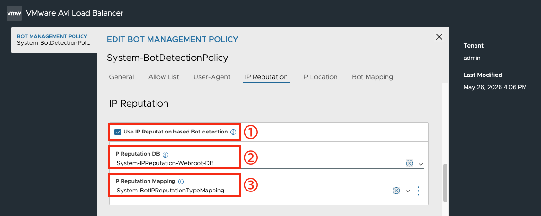Expand the IP Reputation Mapping dropdown
The height and width of the screenshot is (216, 541).
(x=408, y=191)
